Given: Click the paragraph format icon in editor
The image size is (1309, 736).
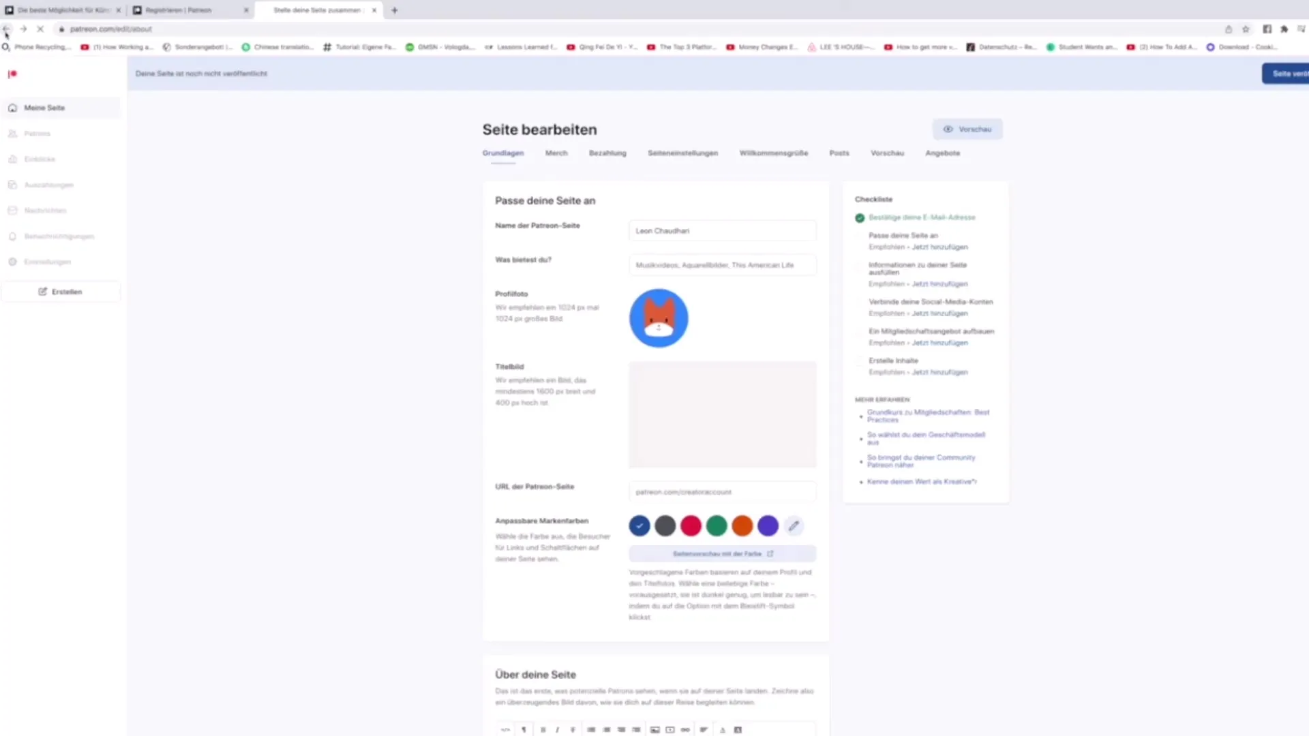Looking at the screenshot, I should pos(524,730).
